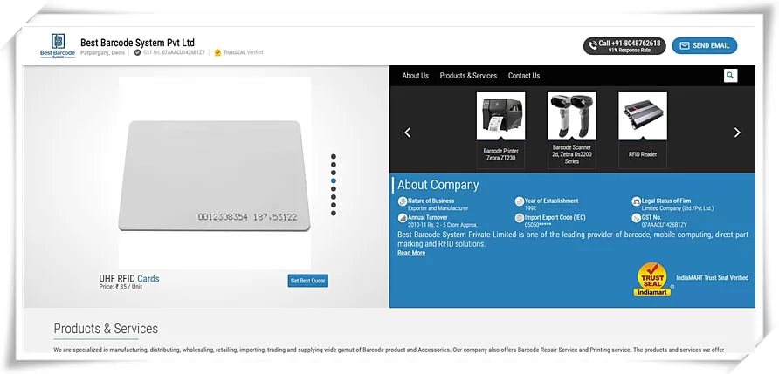Click the GST No. icon in About Company
The width and height of the screenshot is (779, 374).
[x=637, y=218]
